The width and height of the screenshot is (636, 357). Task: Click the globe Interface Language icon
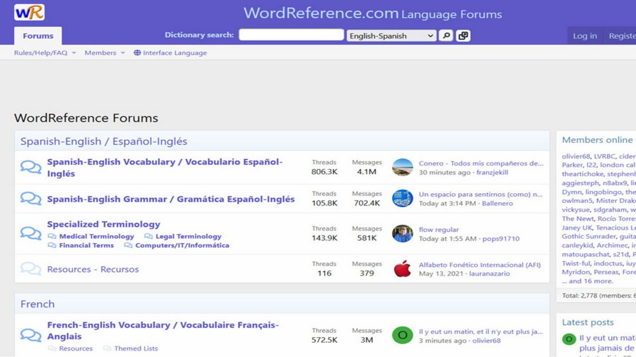[x=137, y=52]
